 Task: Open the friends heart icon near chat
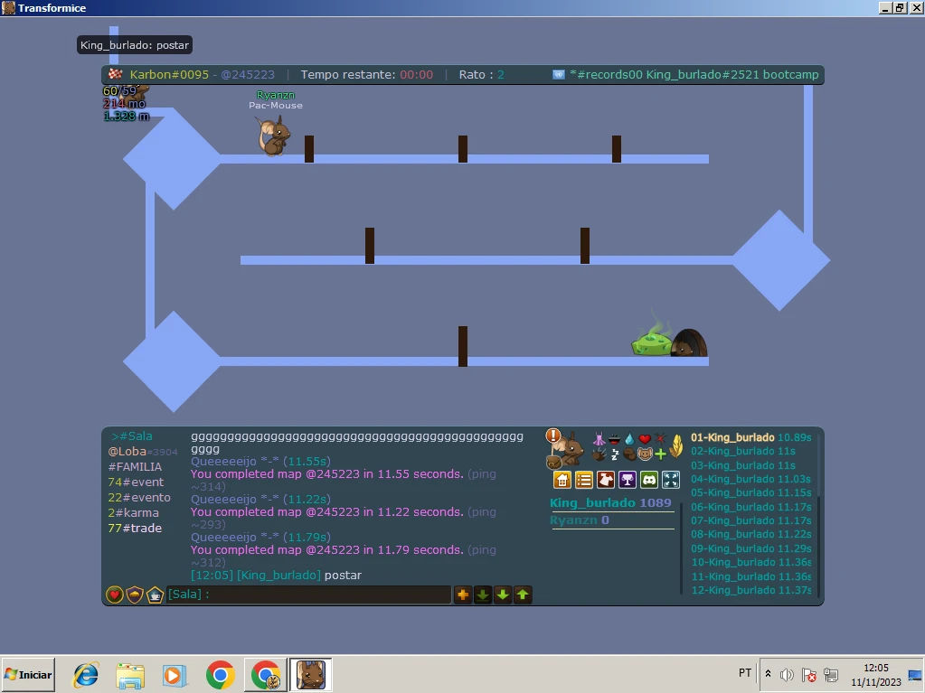(x=115, y=595)
